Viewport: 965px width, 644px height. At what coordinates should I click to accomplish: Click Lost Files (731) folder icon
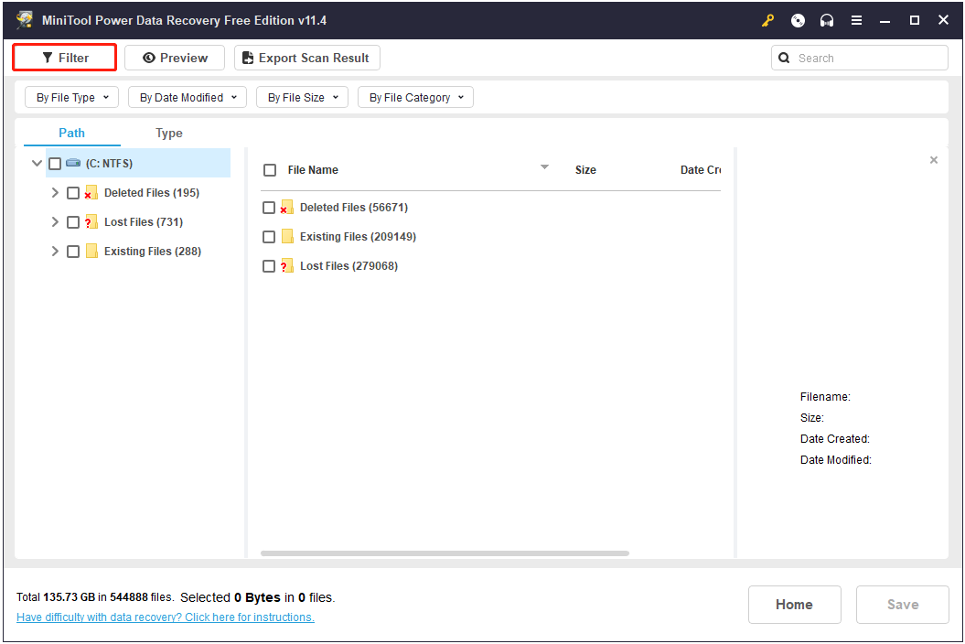tap(91, 221)
